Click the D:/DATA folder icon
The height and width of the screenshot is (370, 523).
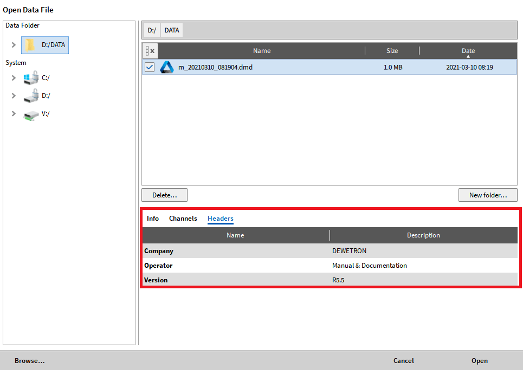tap(30, 45)
